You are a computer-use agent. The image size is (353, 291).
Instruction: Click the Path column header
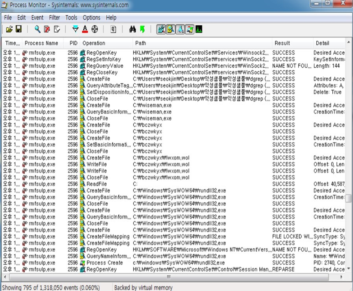(202, 43)
